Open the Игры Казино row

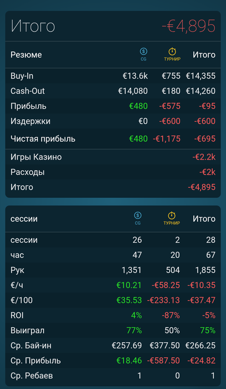pos(113,157)
